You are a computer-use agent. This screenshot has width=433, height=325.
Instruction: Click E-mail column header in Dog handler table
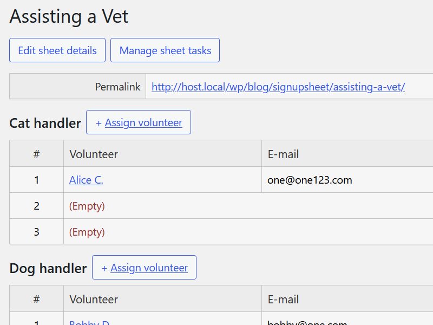283,299
